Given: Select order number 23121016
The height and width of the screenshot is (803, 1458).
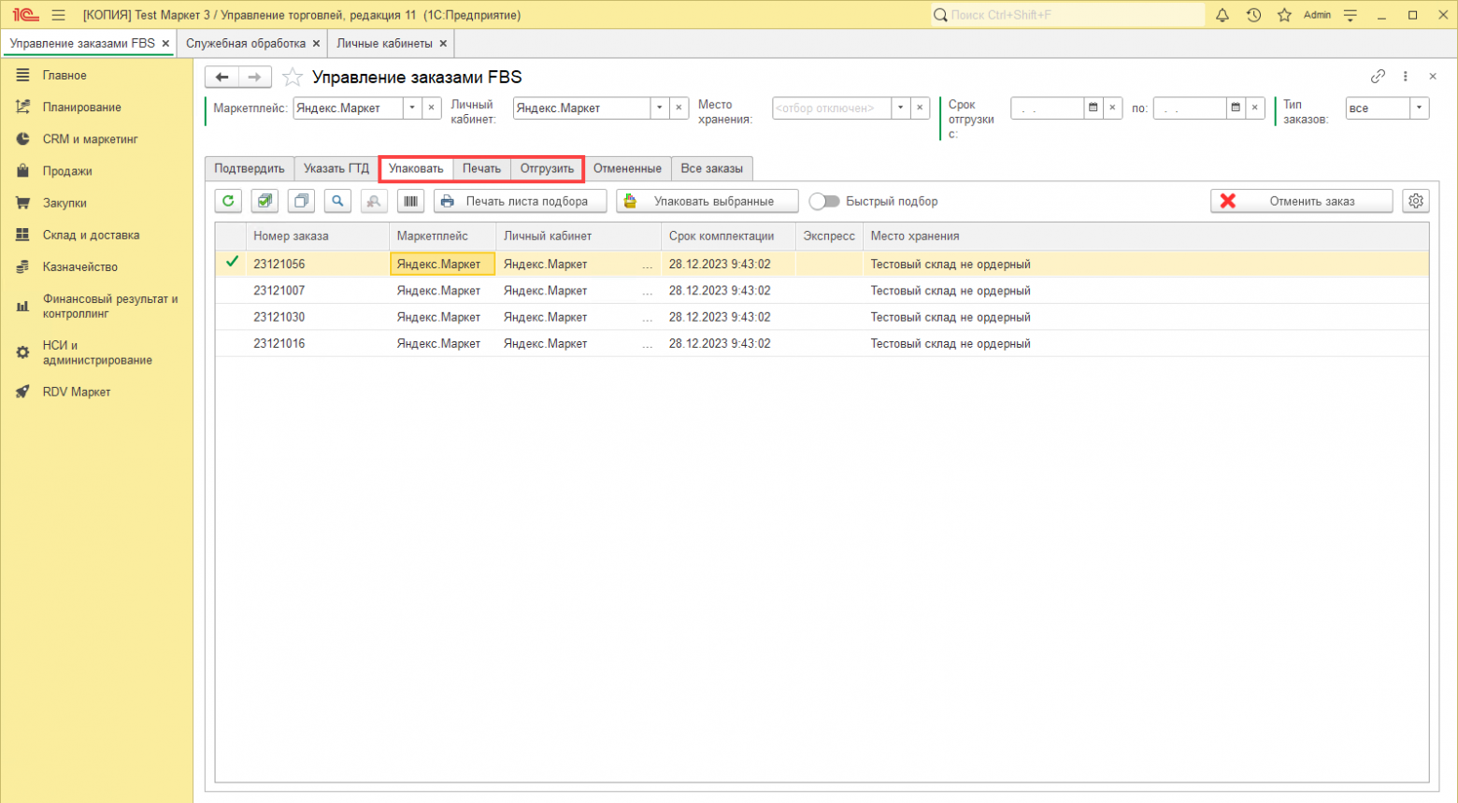Looking at the screenshot, I should [279, 344].
